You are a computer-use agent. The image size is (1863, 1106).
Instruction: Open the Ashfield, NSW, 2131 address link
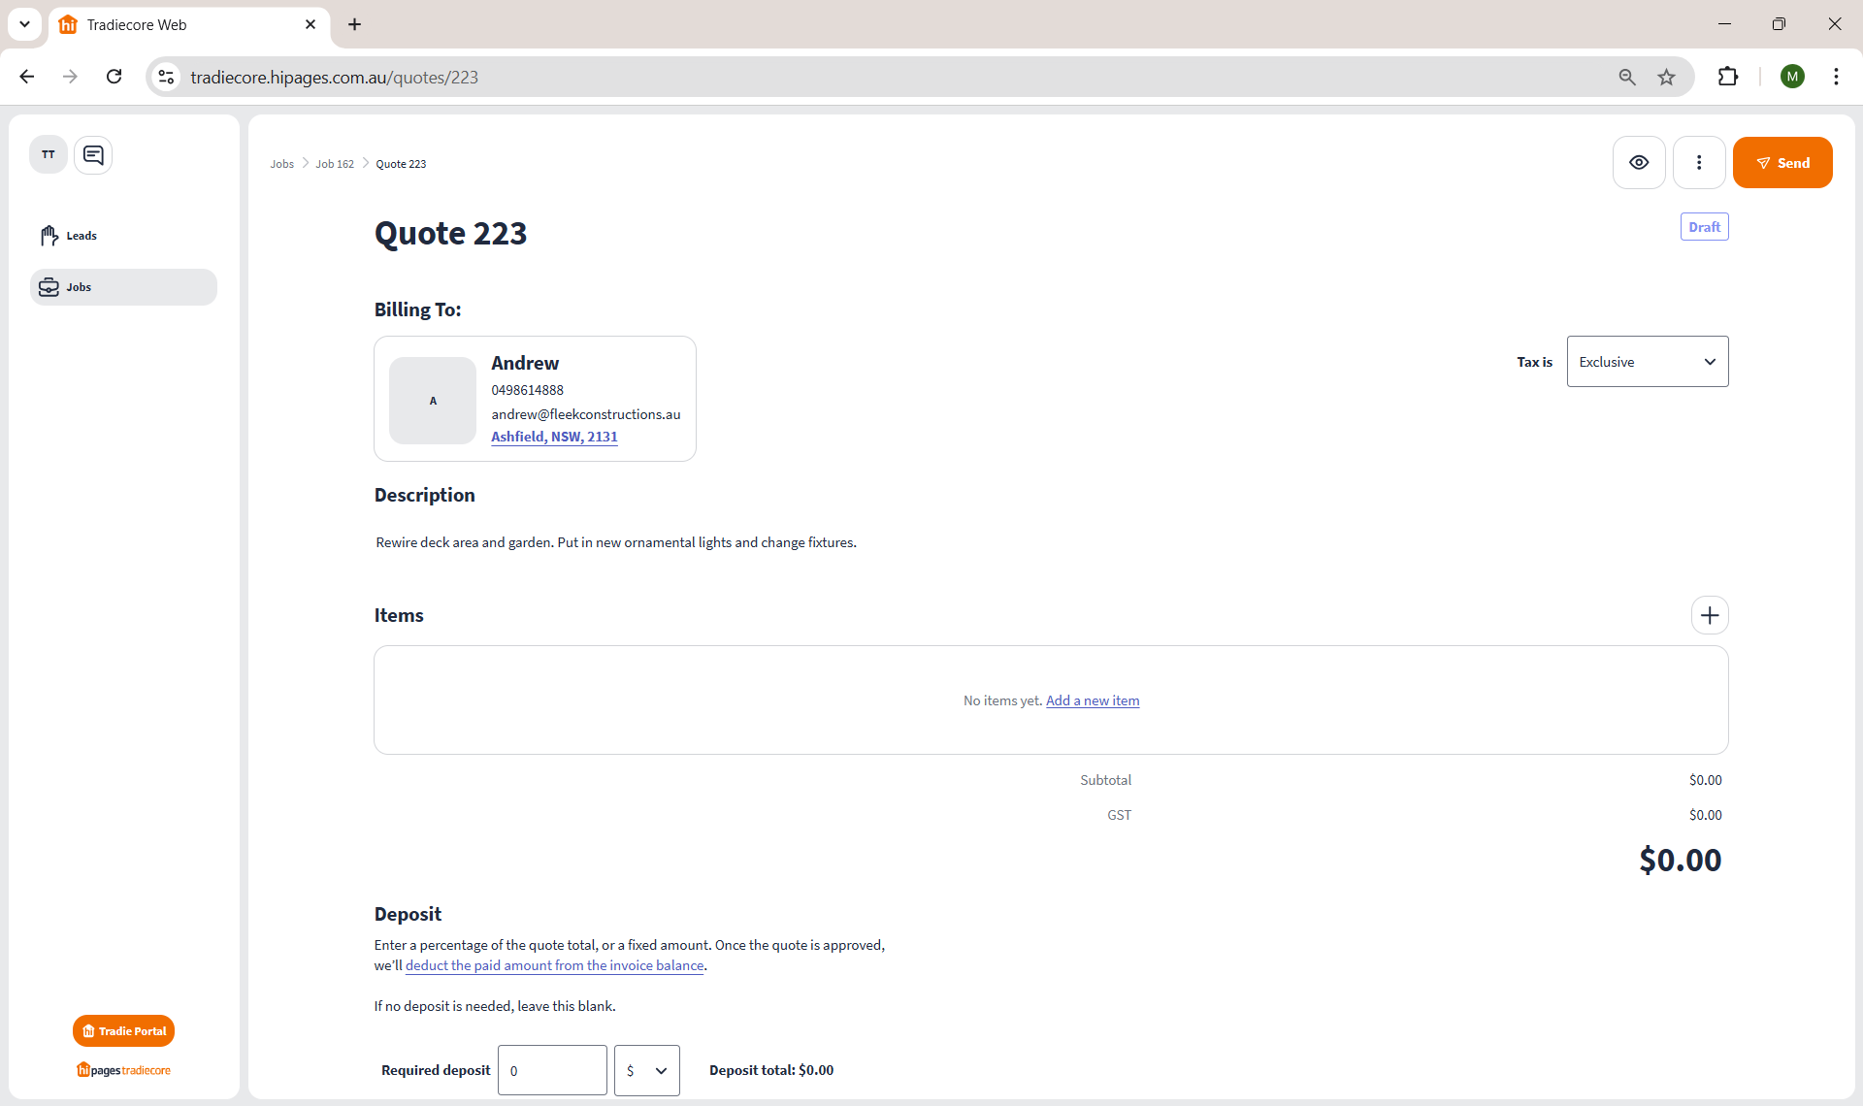pyautogui.click(x=554, y=437)
